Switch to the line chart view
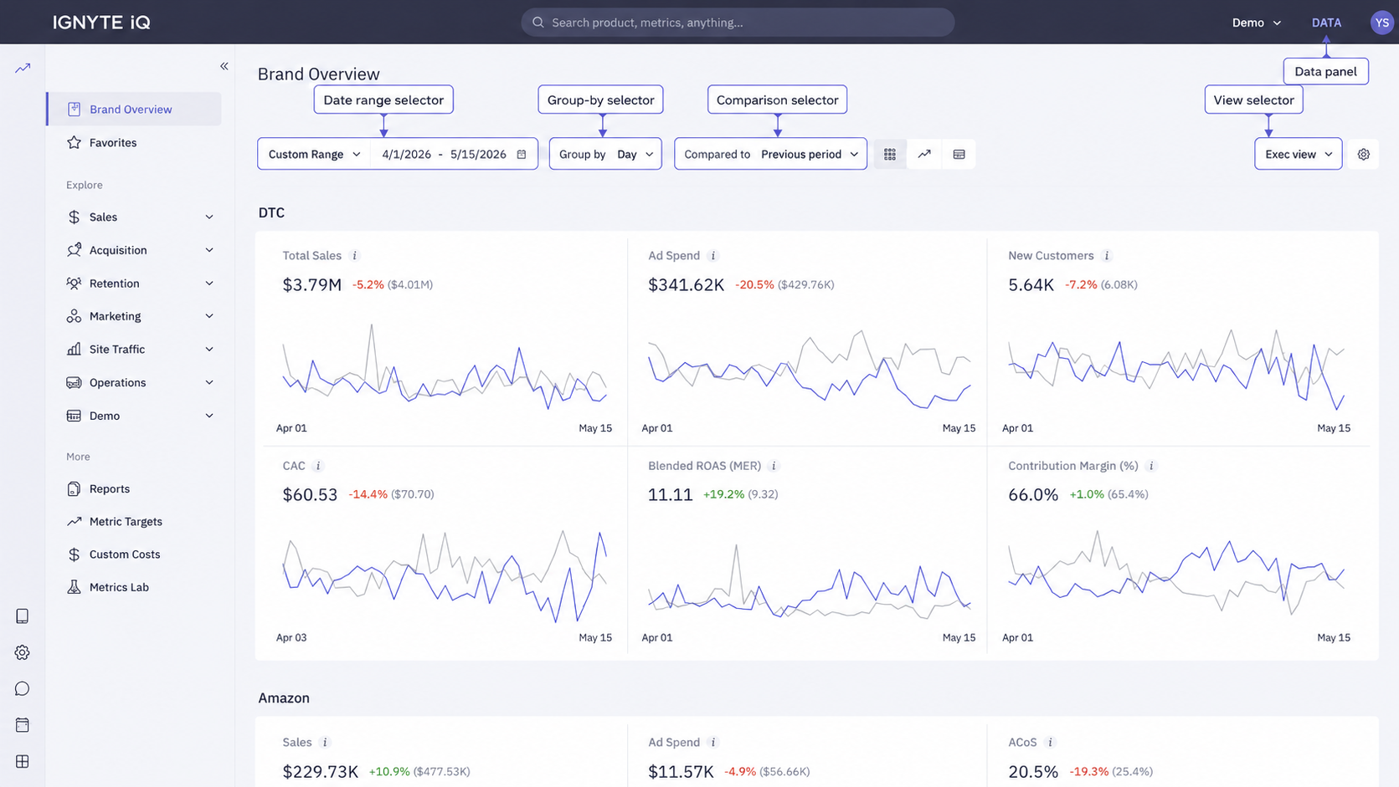Screen dimensions: 1399x787 [x=924, y=154]
